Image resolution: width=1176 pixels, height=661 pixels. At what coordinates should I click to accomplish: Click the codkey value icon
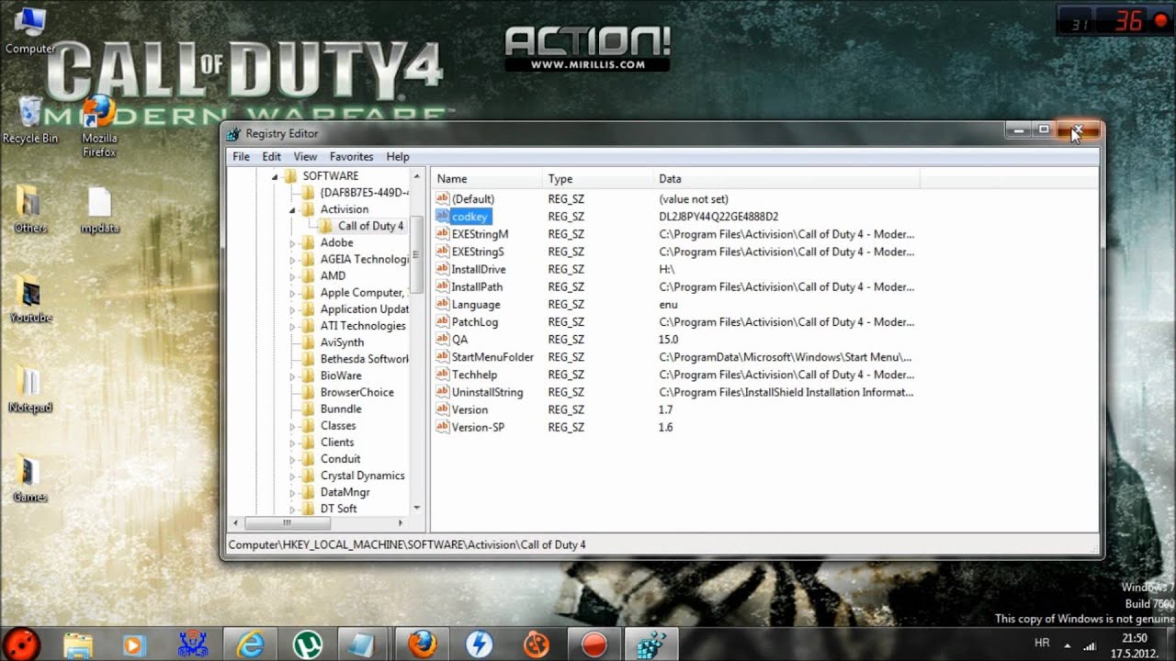coord(442,217)
